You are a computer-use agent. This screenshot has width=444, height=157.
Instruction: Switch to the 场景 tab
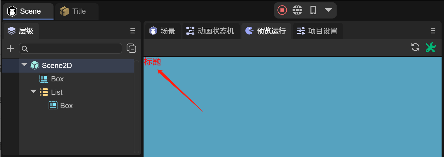(162, 31)
